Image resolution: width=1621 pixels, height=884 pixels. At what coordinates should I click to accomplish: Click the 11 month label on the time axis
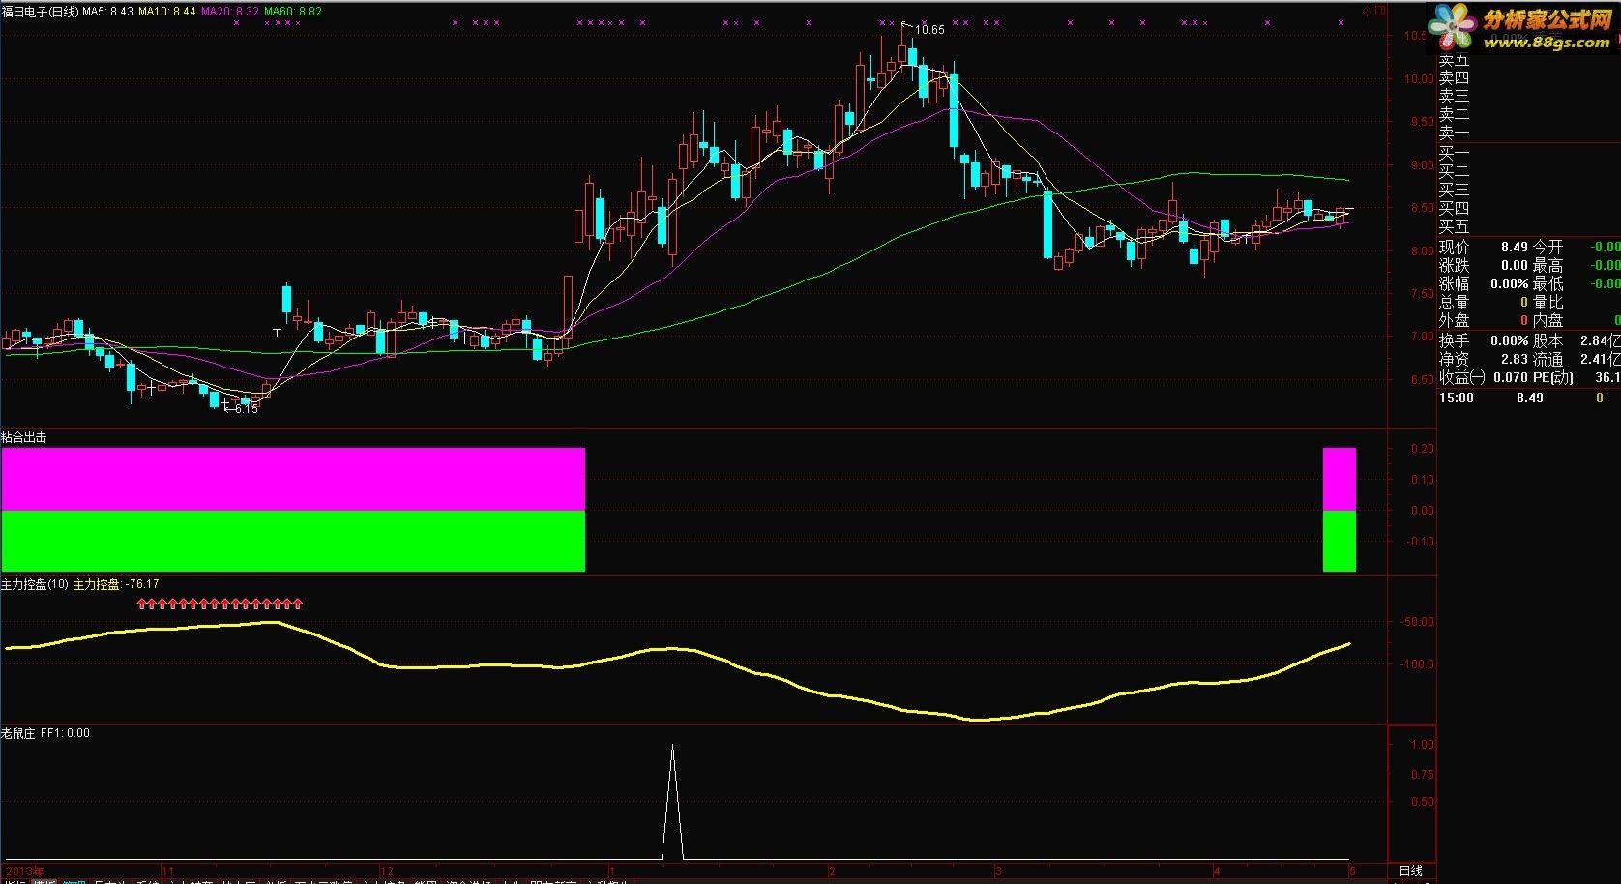pyautogui.click(x=167, y=871)
